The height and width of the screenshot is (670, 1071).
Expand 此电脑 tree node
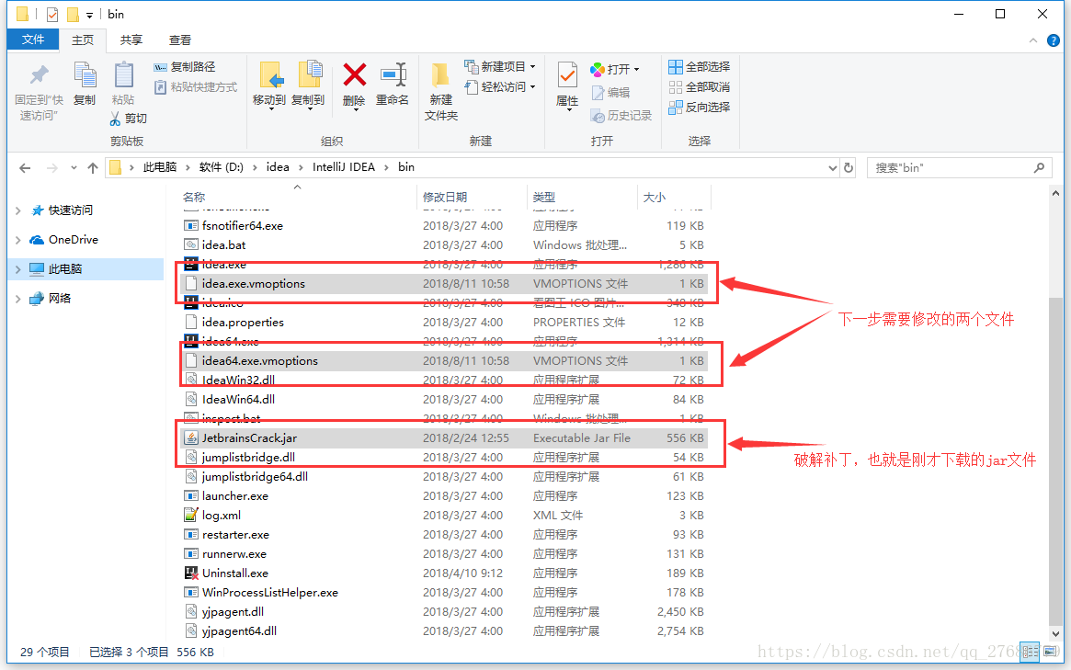[x=17, y=269]
